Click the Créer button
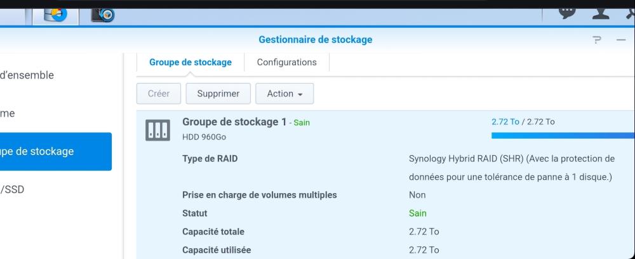Screen dimensions: 635x259 159,94
